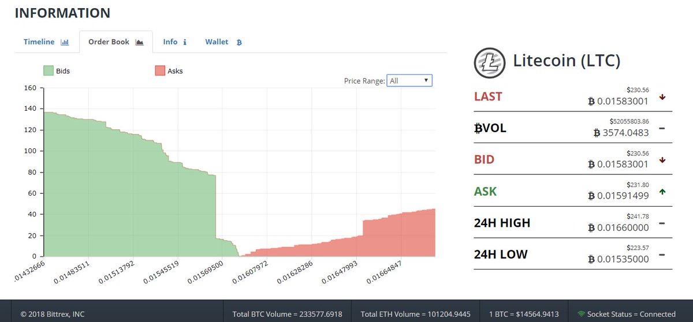Viewport: 693px width, 322px height.
Task: Click the ASK label
Action: [485, 191]
